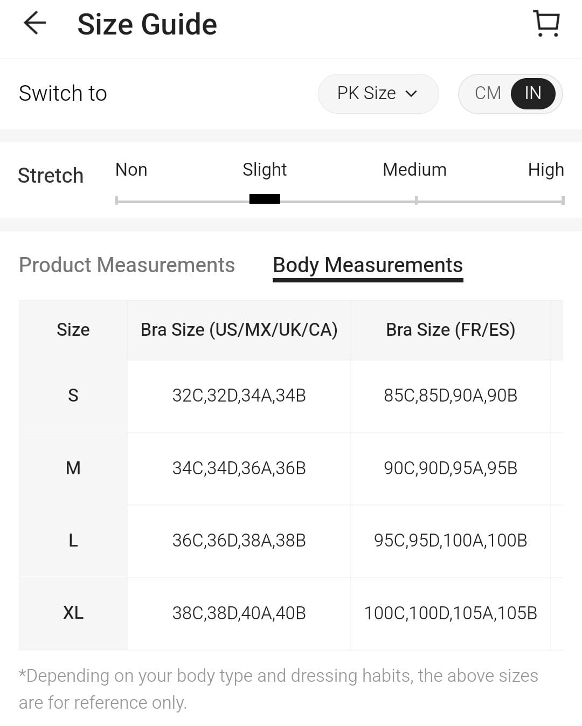This screenshot has width=582, height=726.
Task: Click the Medium stretch label
Action: (x=414, y=170)
